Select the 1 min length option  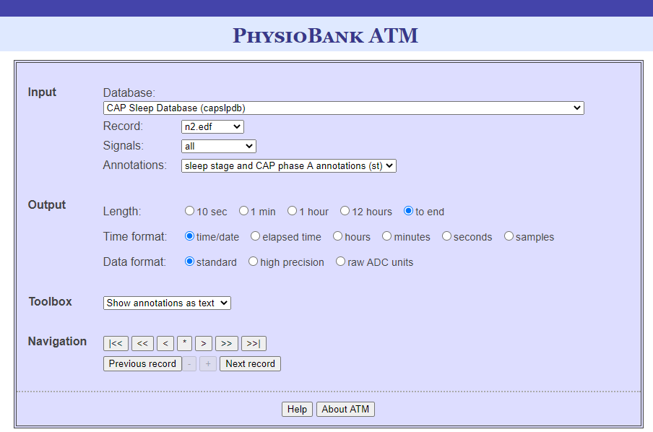pyautogui.click(x=243, y=211)
